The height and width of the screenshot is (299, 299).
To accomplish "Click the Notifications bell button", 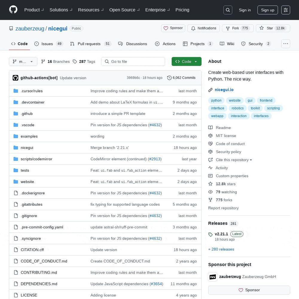I will [x=204, y=28].
